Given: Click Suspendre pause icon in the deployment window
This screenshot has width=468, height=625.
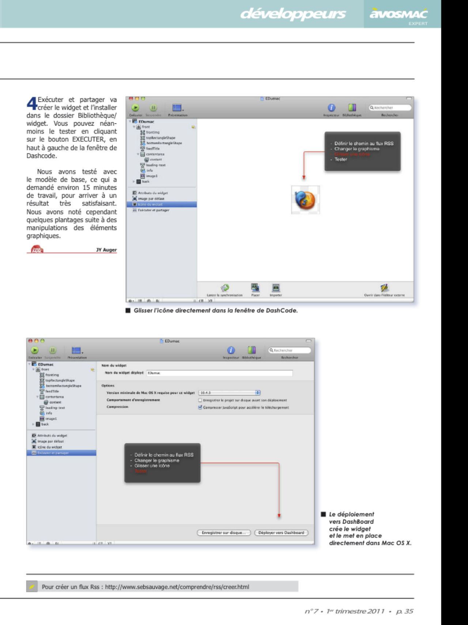Looking at the screenshot, I should click(x=53, y=350).
